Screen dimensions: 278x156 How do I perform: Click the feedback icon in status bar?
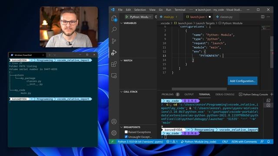pyautogui.click(x=262, y=142)
